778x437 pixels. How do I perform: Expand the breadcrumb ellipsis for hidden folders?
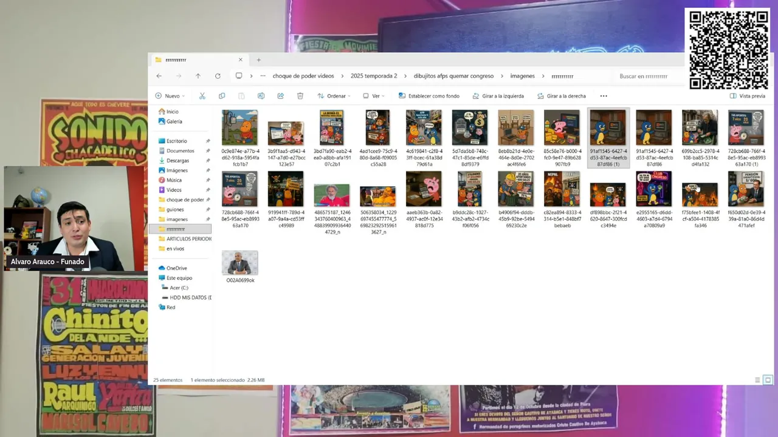point(263,76)
